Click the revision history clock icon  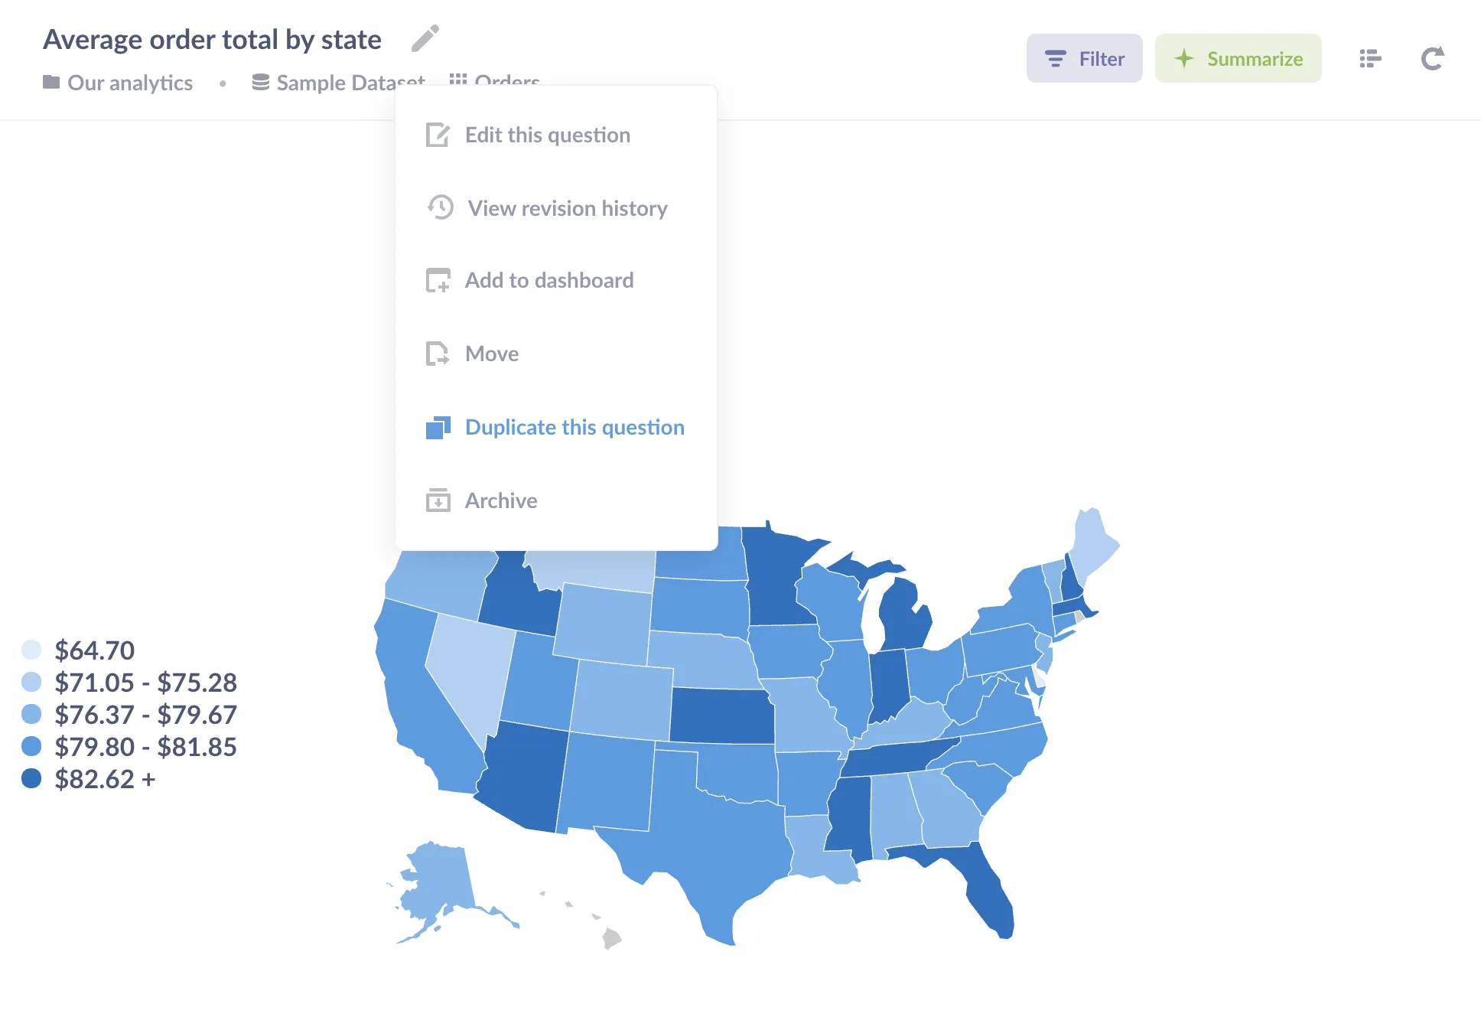click(x=440, y=207)
